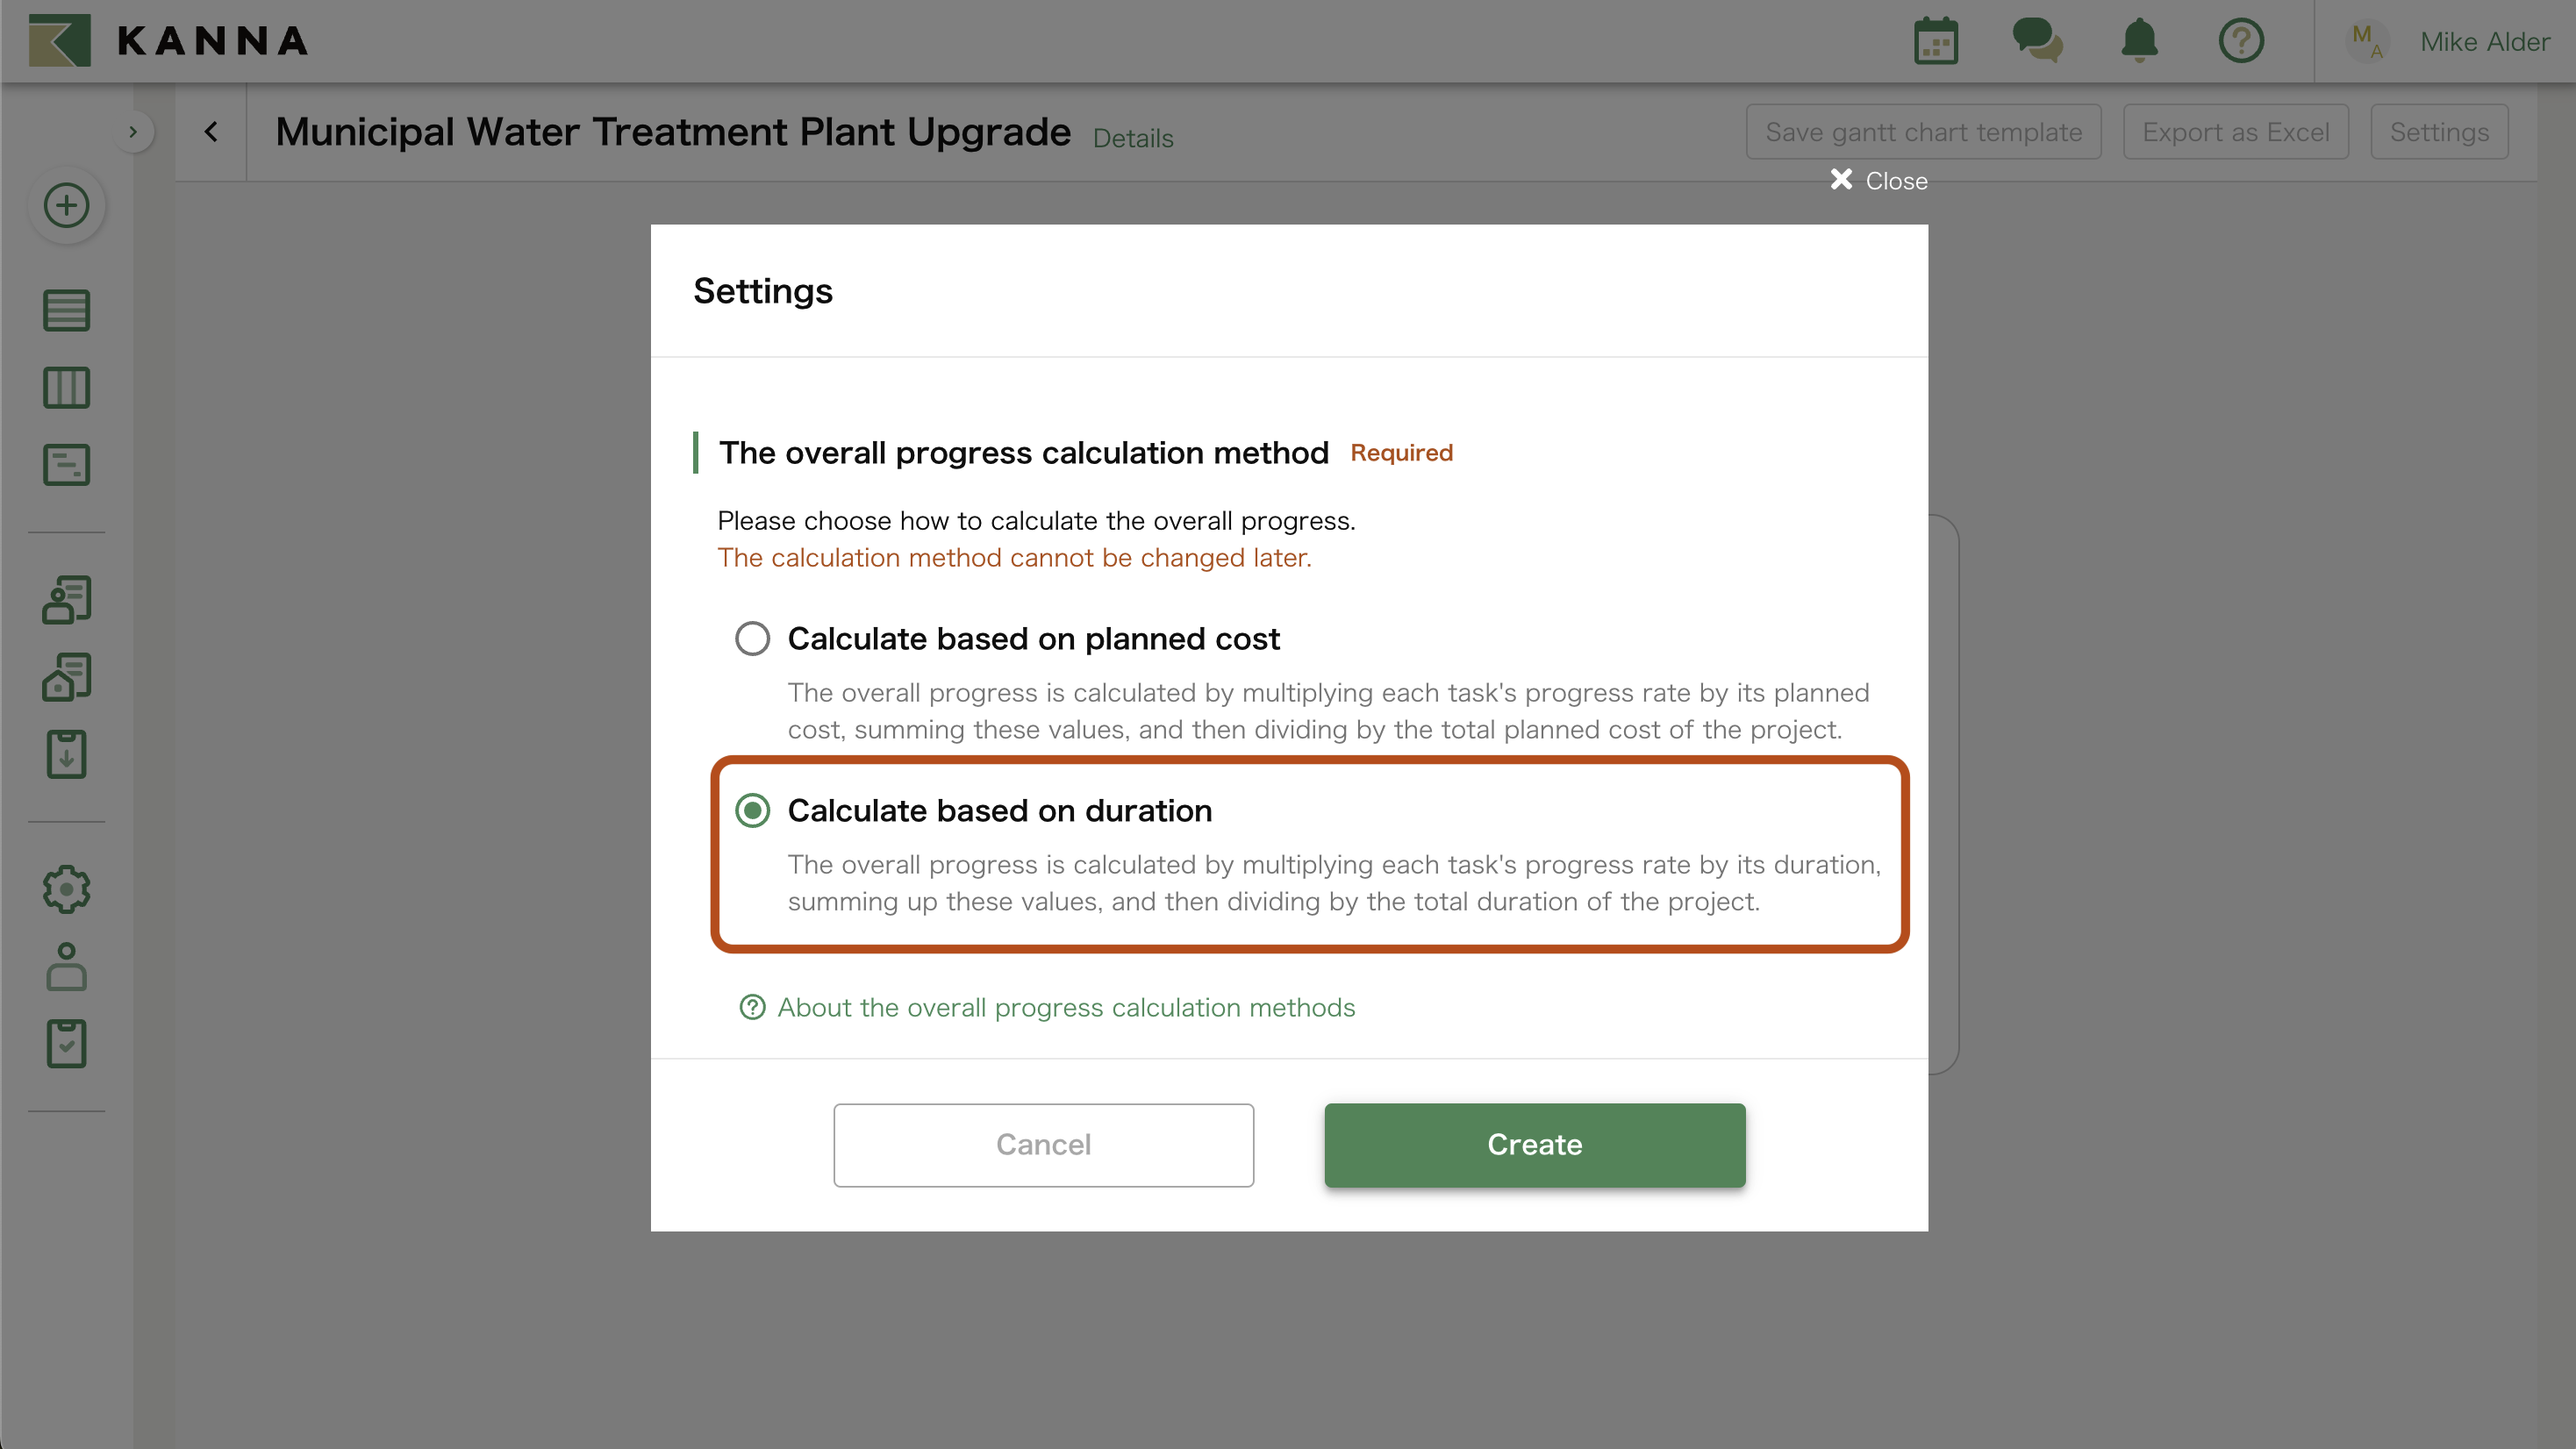
Task: Go back using the left chevron
Action: tap(211, 132)
